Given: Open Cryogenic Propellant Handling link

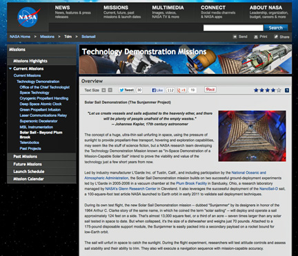Looking at the screenshot, I should (44, 98).
